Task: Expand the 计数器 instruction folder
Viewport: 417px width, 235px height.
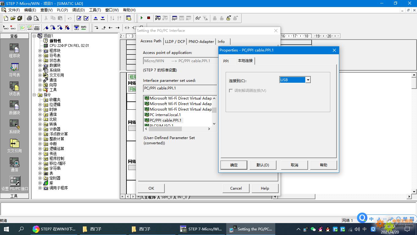Action: [40, 129]
